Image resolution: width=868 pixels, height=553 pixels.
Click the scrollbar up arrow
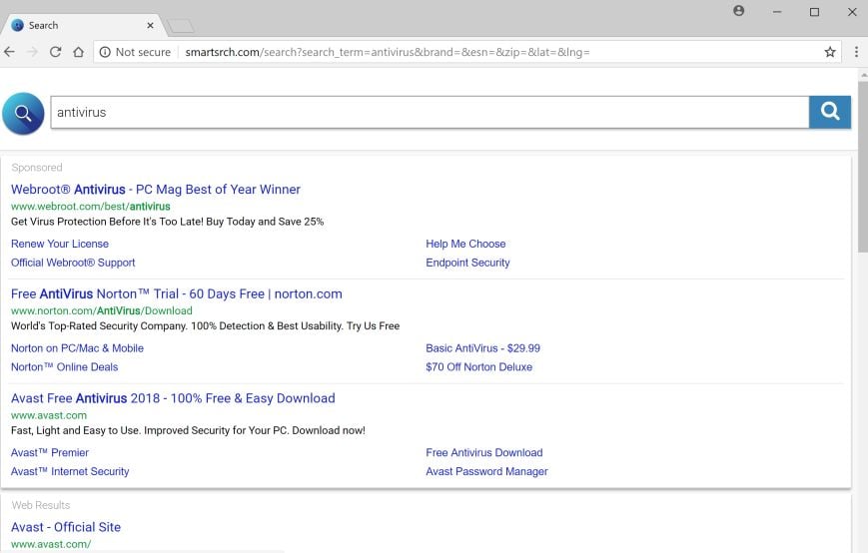click(864, 75)
